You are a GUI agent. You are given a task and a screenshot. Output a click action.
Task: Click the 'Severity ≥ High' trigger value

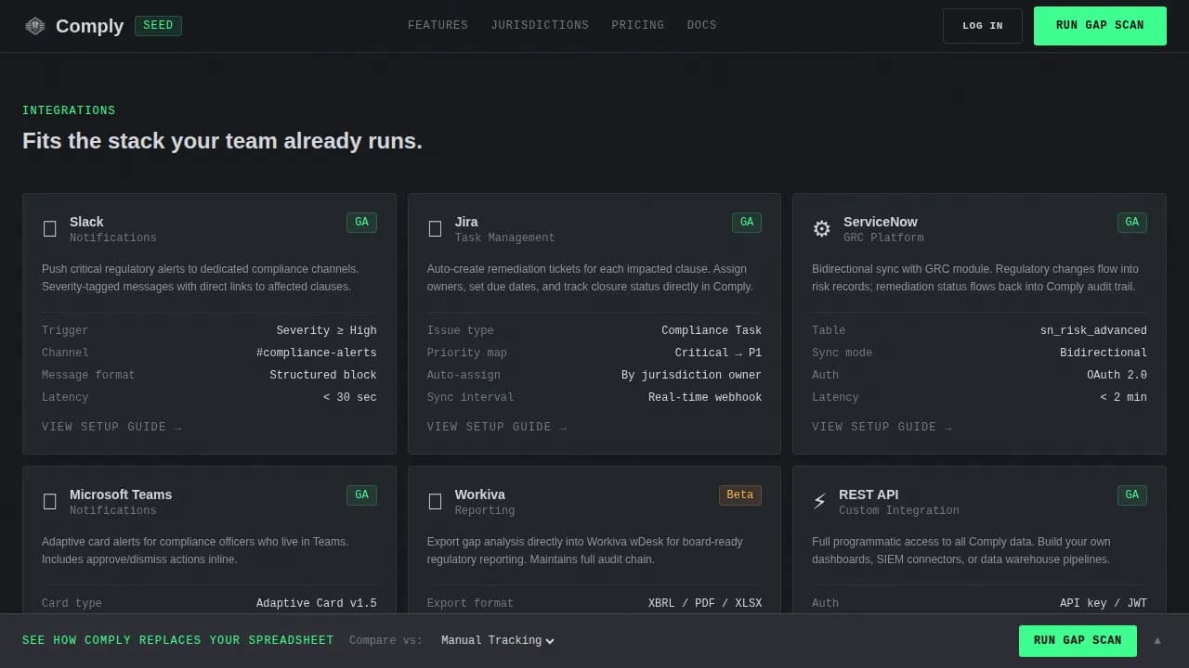tap(327, 330)
